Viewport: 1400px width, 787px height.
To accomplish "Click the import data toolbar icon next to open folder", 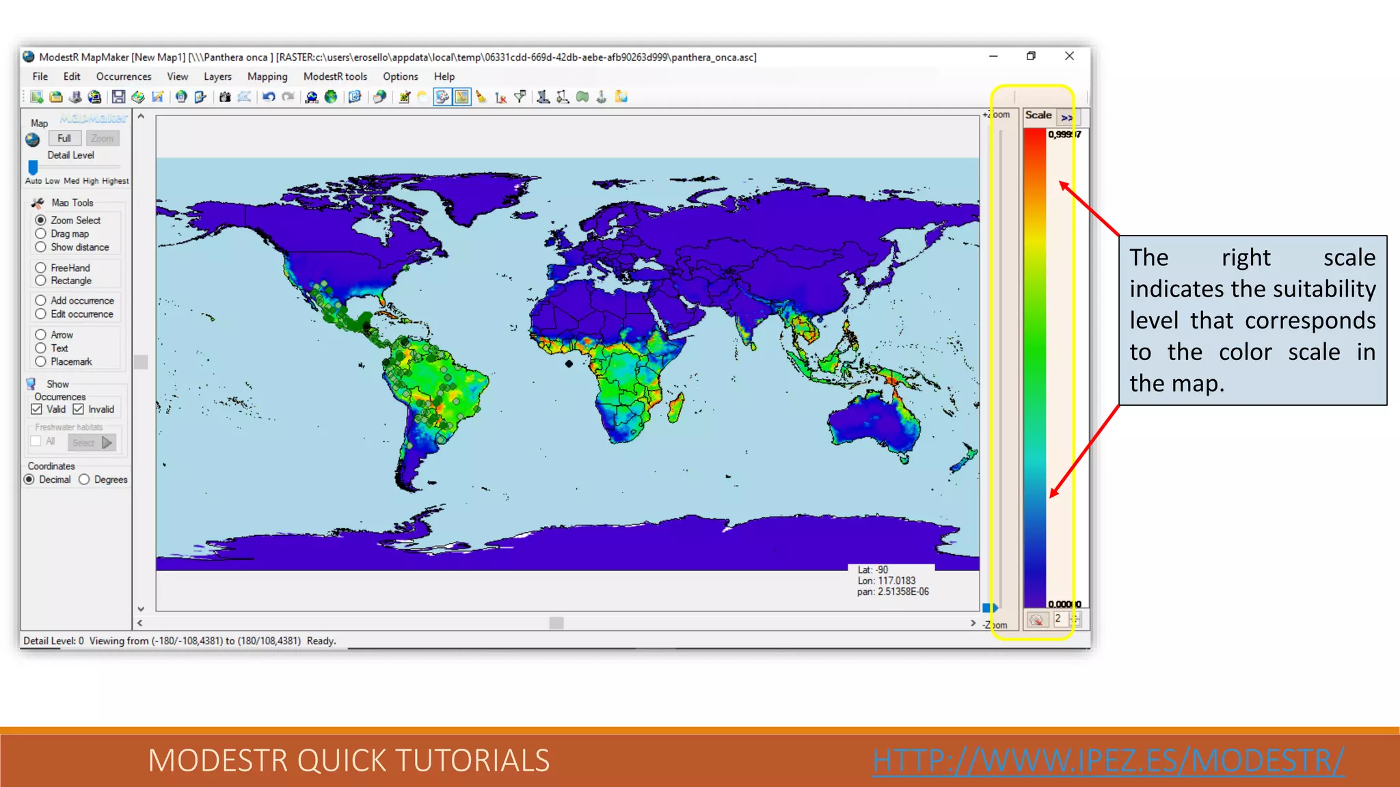I will coord(76,97).
